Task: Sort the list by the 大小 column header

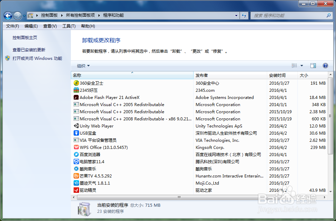Action: pos(312,75)
